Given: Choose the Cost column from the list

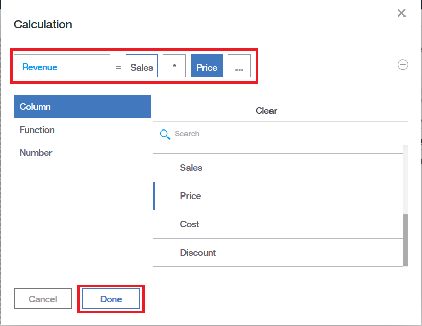Looking at the screenshot, I should [278, 224].
